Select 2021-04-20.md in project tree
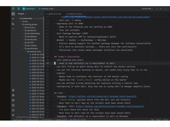 [x=37, y=106]
